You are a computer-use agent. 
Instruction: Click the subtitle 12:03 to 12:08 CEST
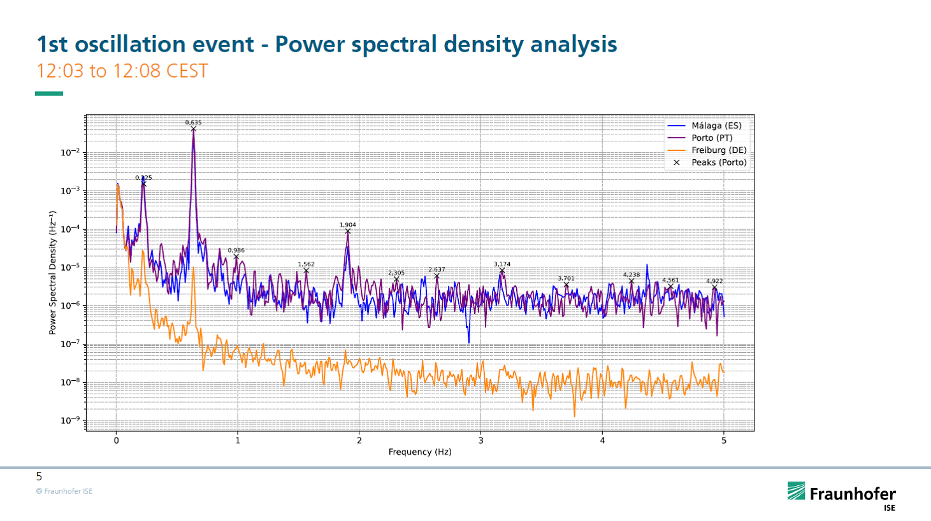point(122,71)
